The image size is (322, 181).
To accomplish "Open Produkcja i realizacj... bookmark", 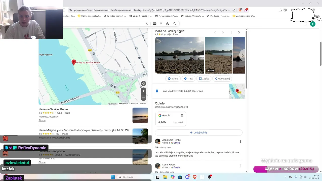I will 218,16.
